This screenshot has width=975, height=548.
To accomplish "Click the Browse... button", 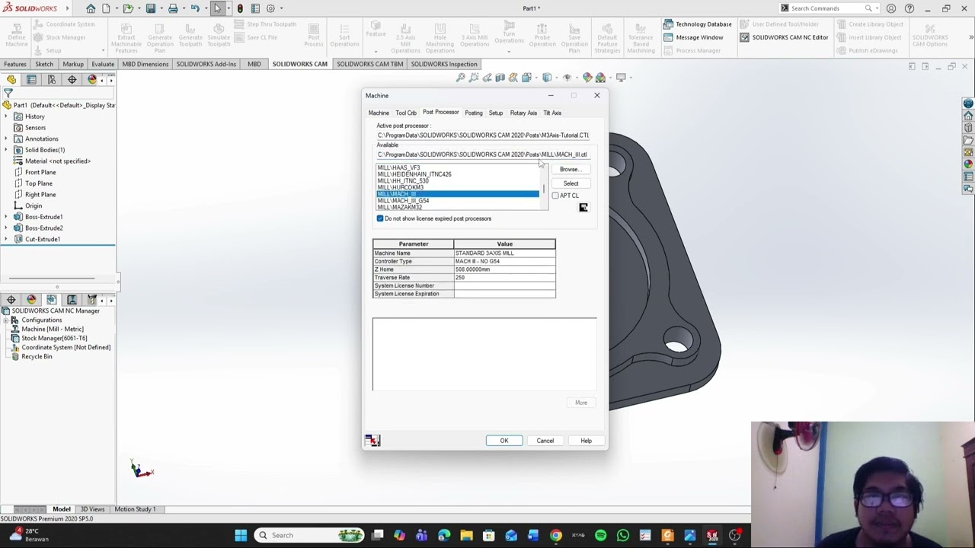I will (x=570, y=169).
